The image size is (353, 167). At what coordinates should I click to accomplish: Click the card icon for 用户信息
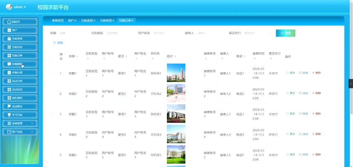coord(9,132)
